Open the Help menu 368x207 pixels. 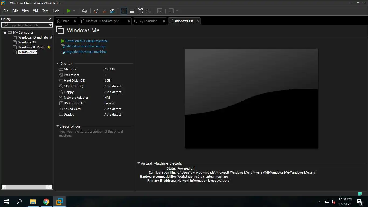(56, 11)
